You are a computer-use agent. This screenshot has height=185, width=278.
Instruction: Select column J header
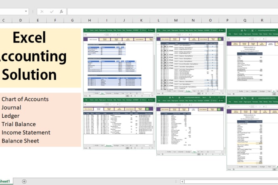pyautogui.click(x=124, y=20)
